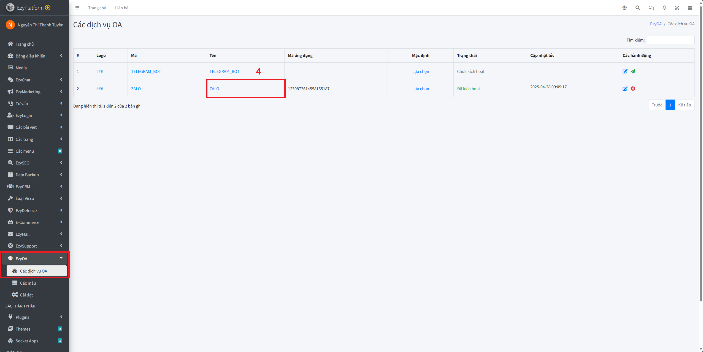Click page 1 pagination button

pos(670,105)
